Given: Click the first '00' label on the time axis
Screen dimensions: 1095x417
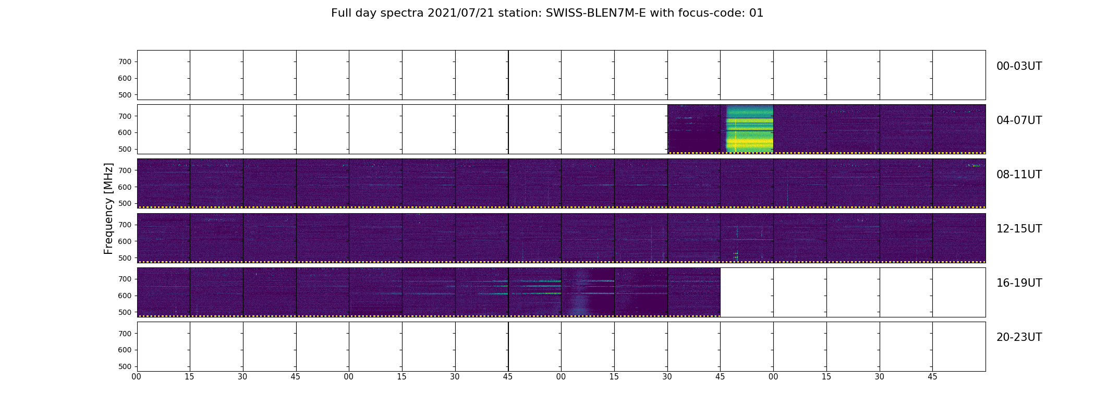Looking at the screenshot, I should (136, 376).
